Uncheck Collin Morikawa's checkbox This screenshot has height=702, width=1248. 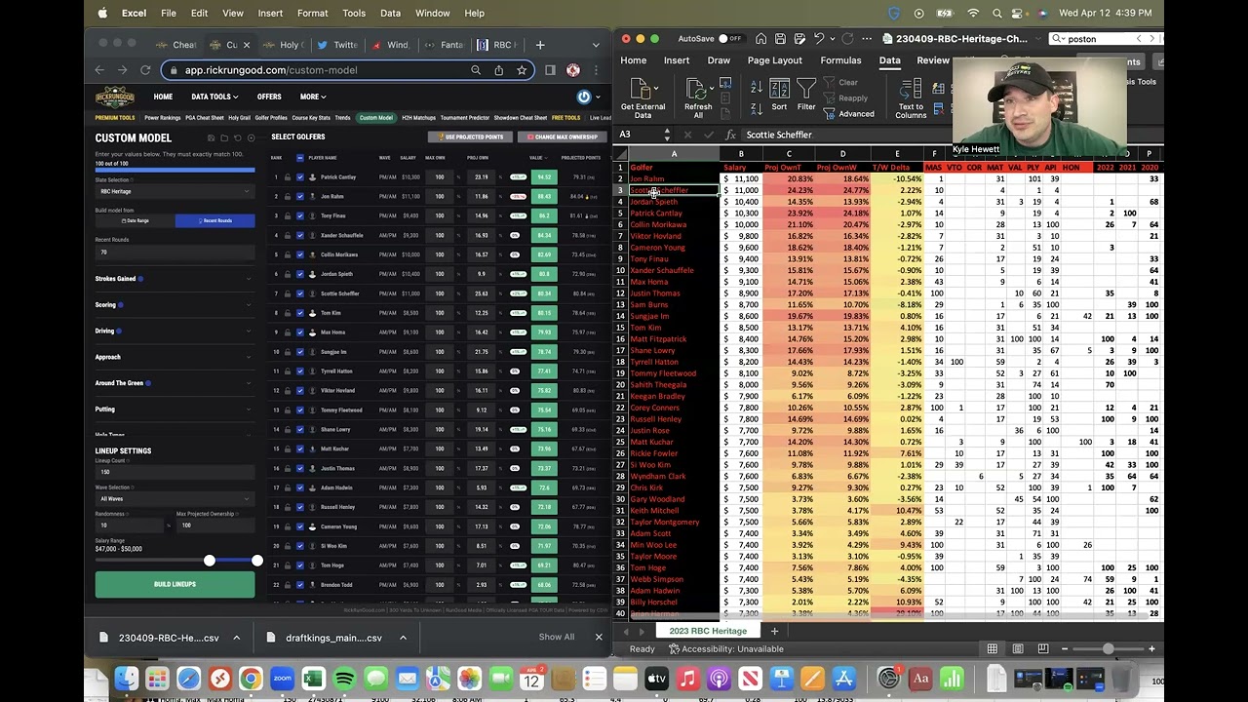pyautogui.click(x=299, y=254)
